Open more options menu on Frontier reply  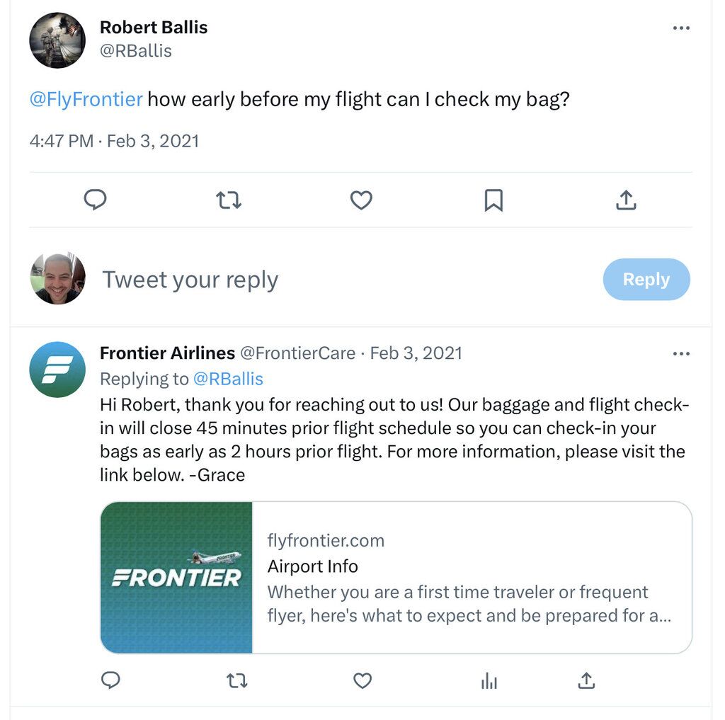coord(681,353)
